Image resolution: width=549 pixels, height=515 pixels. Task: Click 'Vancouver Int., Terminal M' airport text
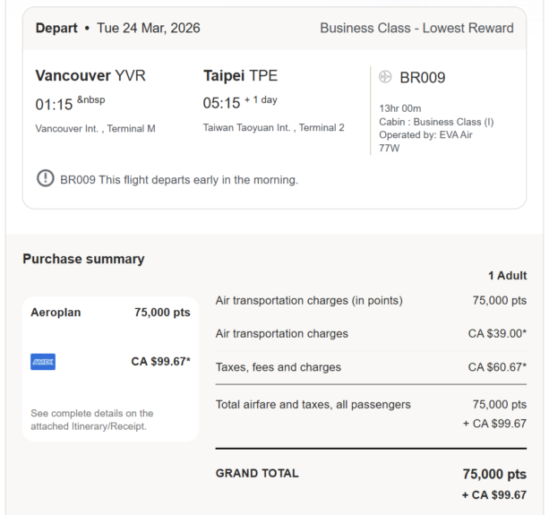96,129
